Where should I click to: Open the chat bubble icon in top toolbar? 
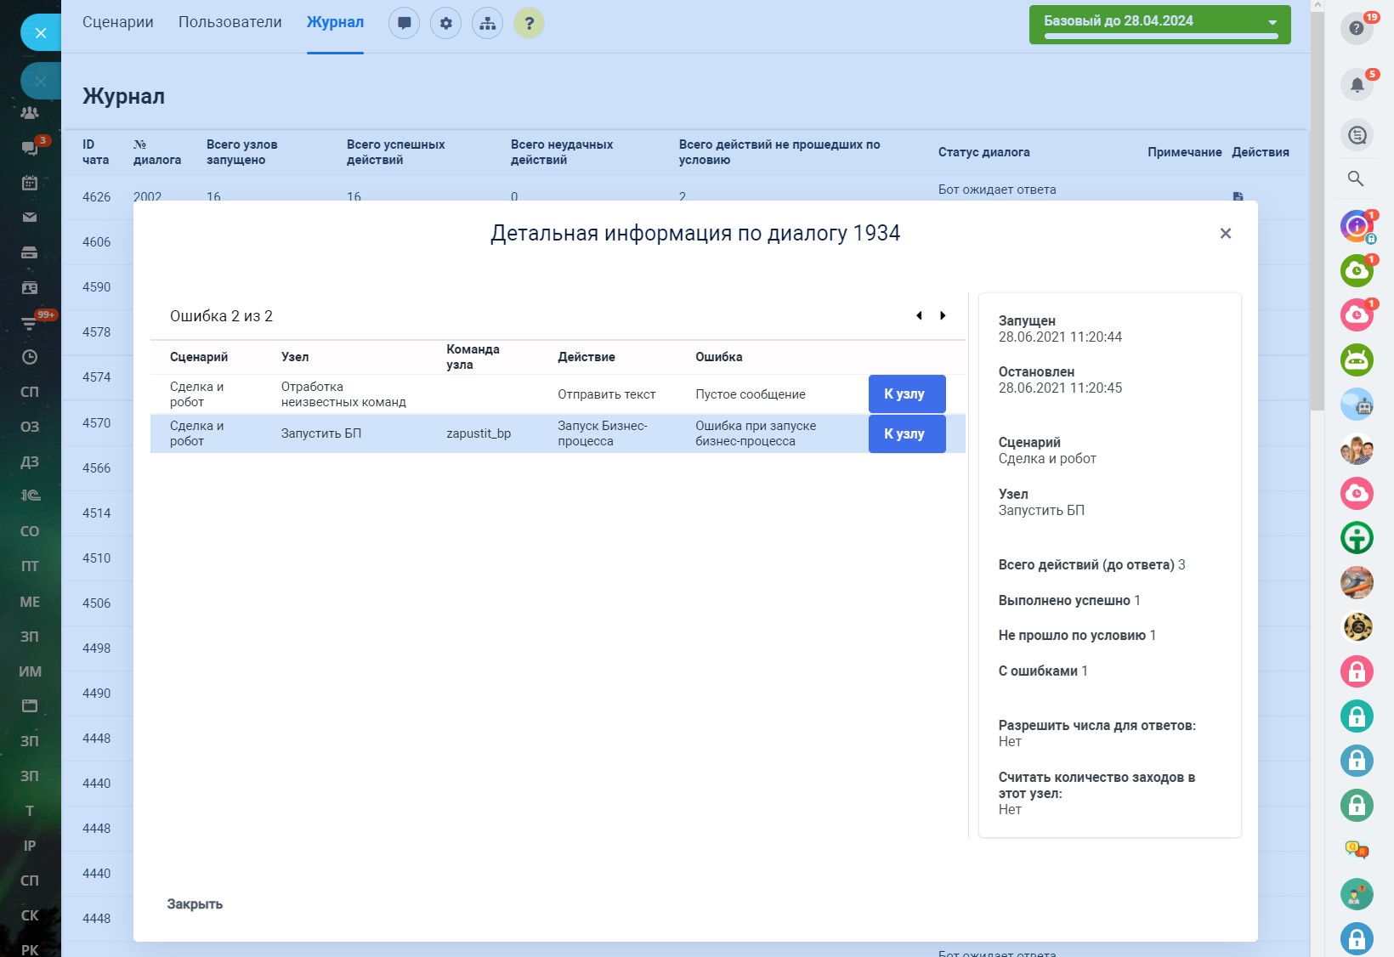(404, 23)
